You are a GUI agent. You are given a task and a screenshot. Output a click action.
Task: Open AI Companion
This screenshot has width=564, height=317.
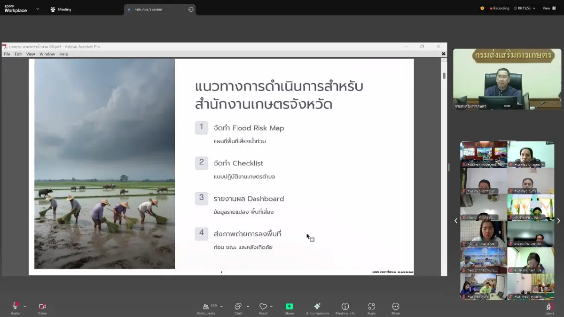tap(317, 306)
